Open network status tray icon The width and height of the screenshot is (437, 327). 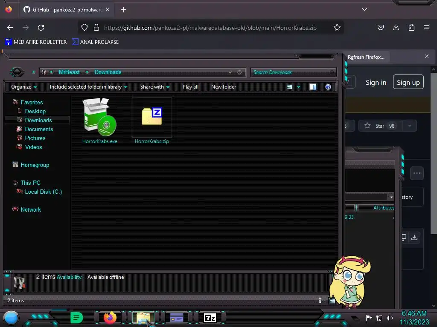coord(379,318)
